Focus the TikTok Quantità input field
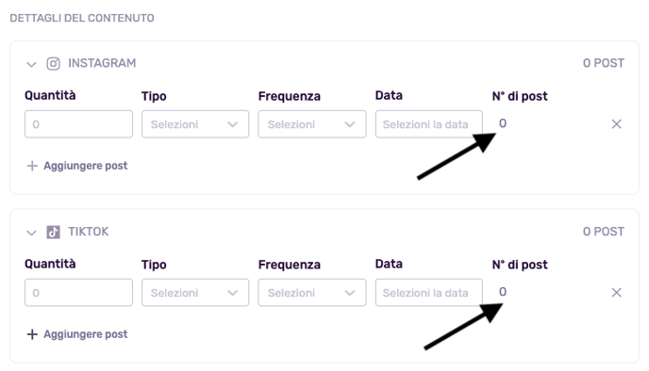Image resolution: width=649 pixels, height=371 pixels. coord(78,293)
